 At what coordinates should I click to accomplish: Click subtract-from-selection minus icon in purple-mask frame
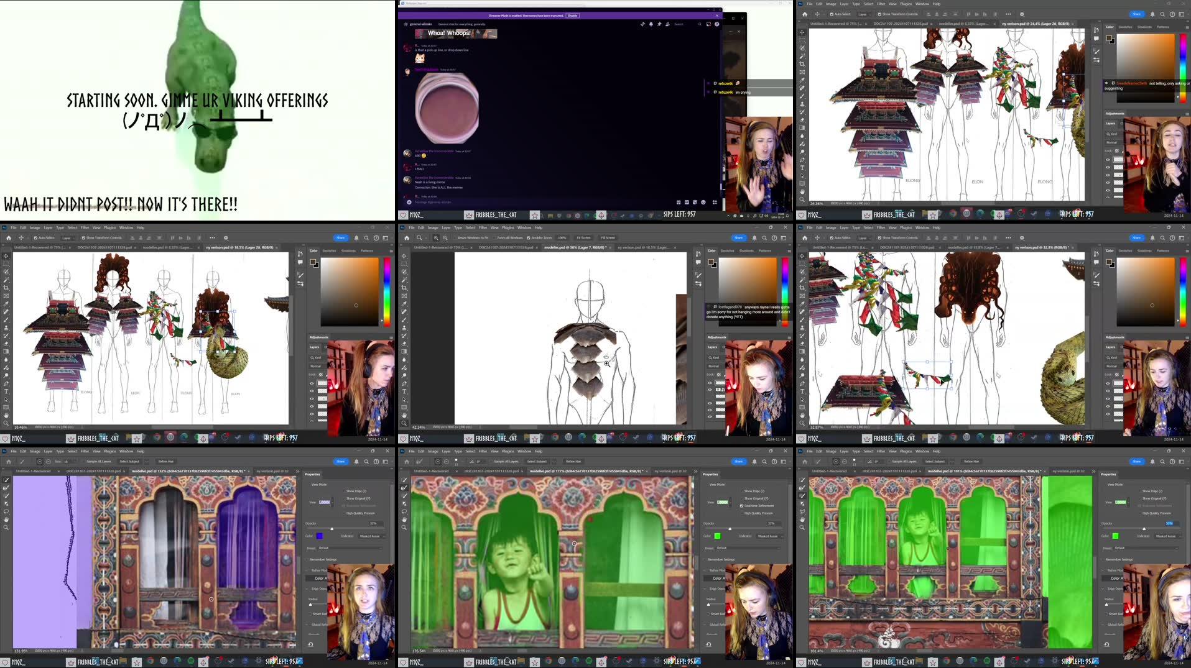(49, 462)
